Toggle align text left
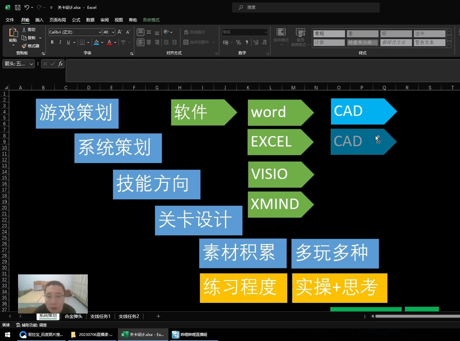The image size is (460, 341). click(x=141, y=42)
